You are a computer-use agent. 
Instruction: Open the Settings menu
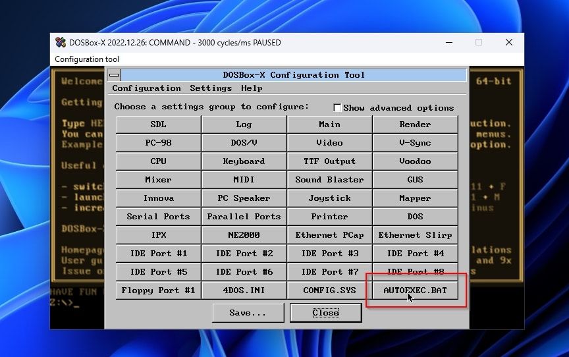pyautogui.click(x=211, y=88)
